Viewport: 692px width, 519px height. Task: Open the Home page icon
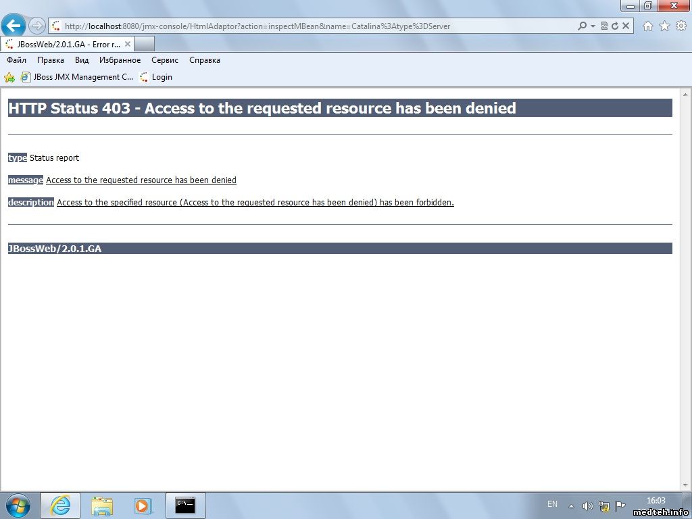point(647,26)
